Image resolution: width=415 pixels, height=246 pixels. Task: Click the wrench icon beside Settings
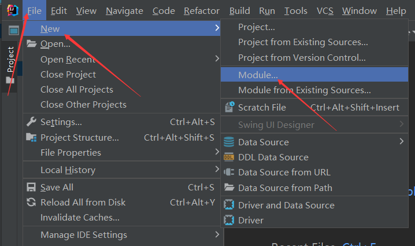tap(31, 122)
